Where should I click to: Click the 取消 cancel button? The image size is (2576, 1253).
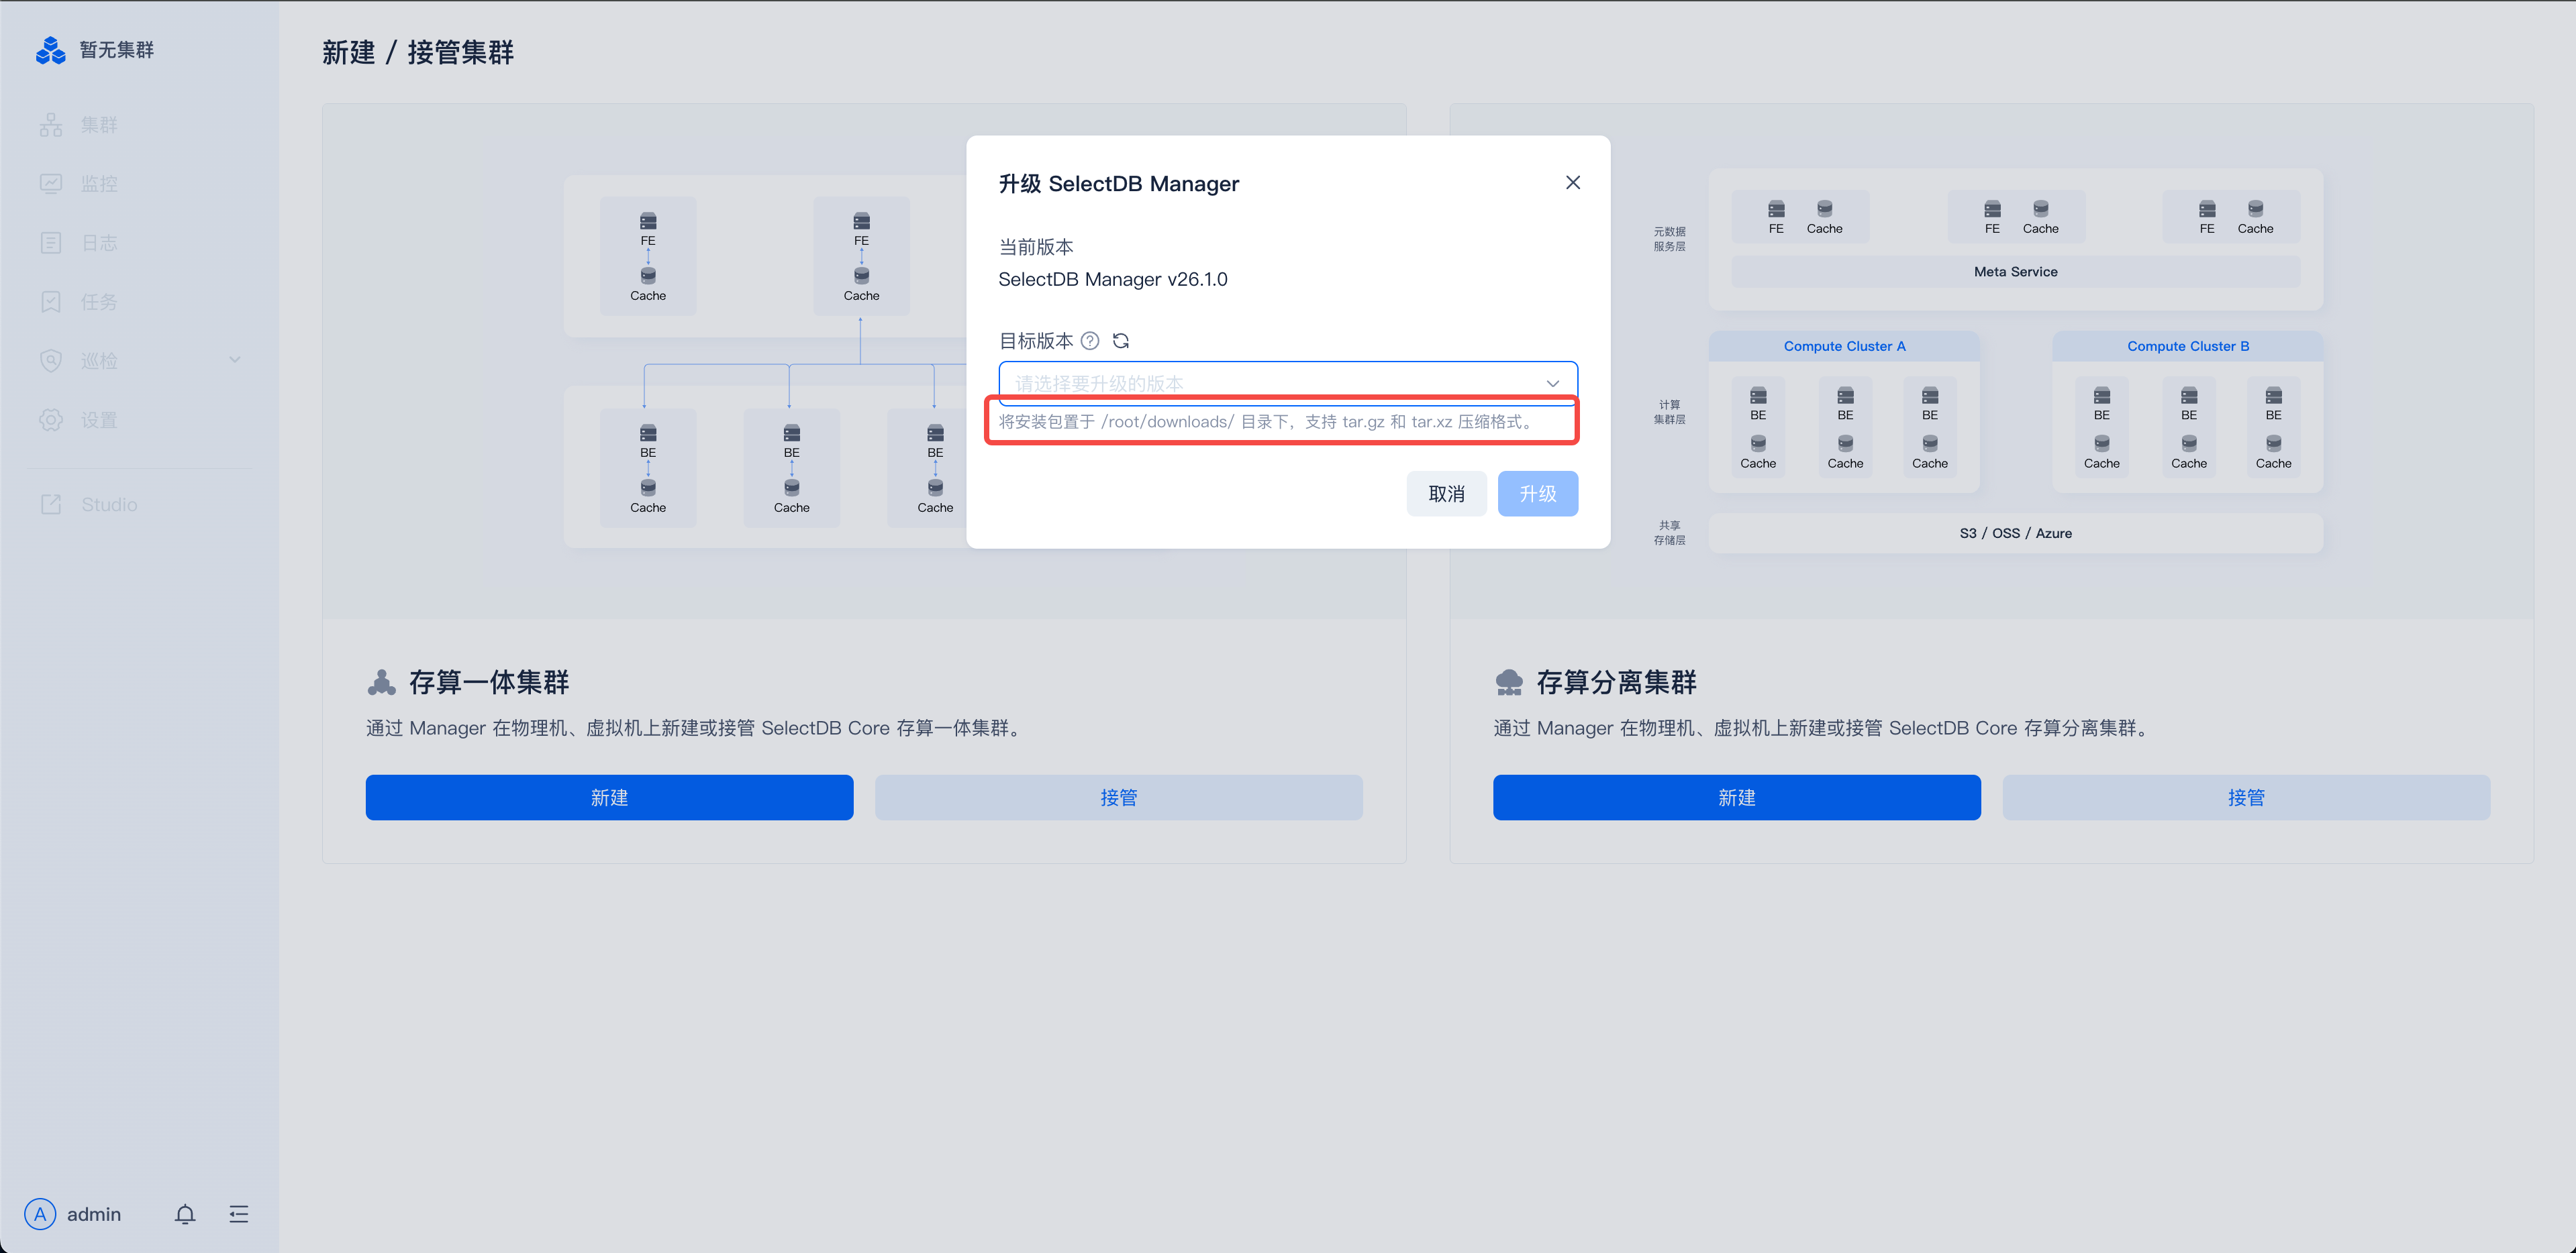(x=1446, y=494)
